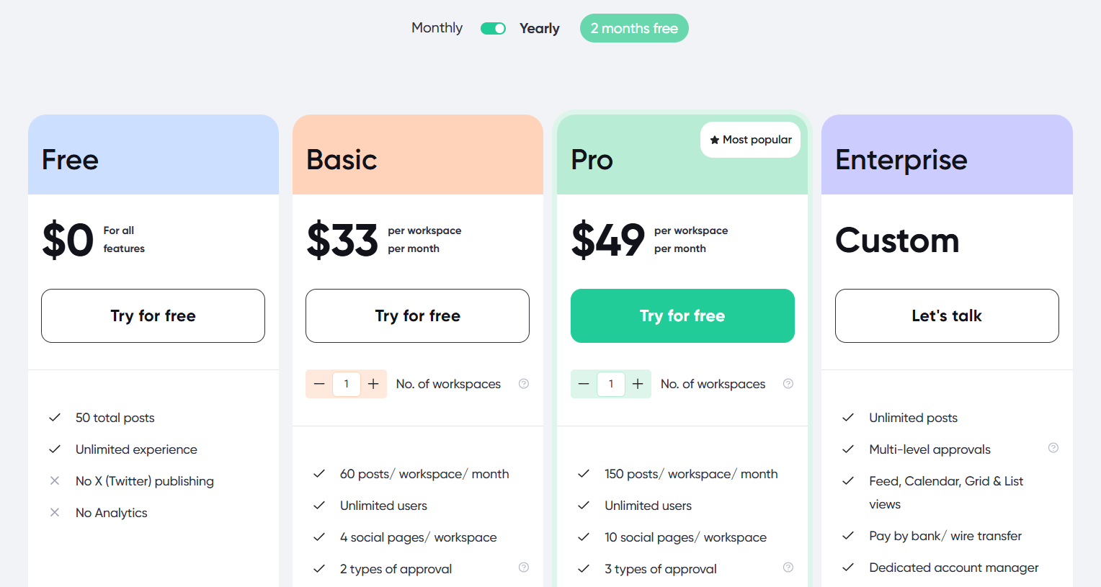Click Try for free on Basic plan

coord(417,315)
